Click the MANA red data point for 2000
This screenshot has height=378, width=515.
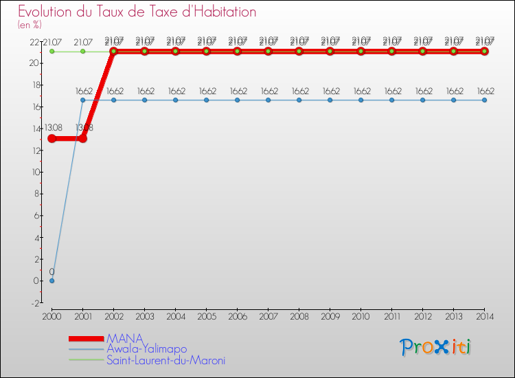tap(52, 138)
